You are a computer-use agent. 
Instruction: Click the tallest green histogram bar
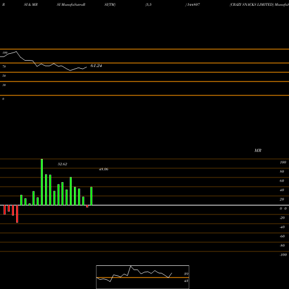[x=42, y=182]
